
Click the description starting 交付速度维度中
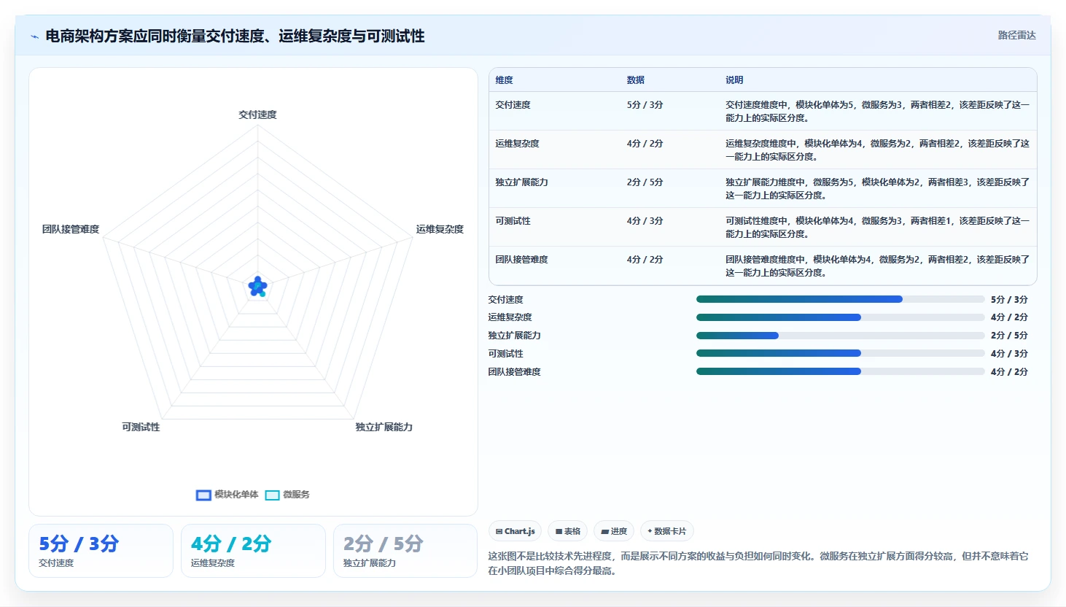click(x=877, y=112)
